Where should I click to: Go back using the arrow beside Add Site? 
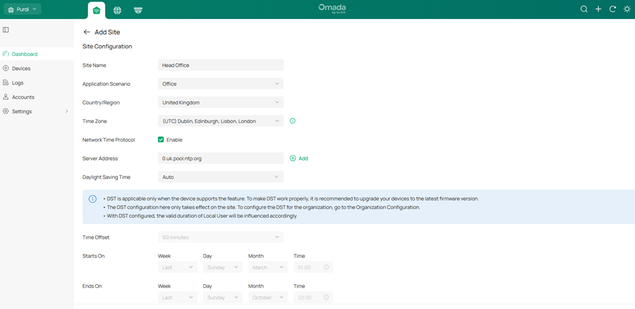point(86,32)
